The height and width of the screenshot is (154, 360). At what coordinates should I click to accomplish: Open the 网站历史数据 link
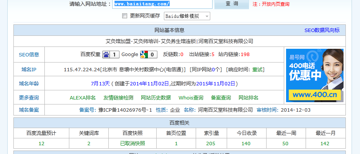pyautogui.click(x=156, y=98)
